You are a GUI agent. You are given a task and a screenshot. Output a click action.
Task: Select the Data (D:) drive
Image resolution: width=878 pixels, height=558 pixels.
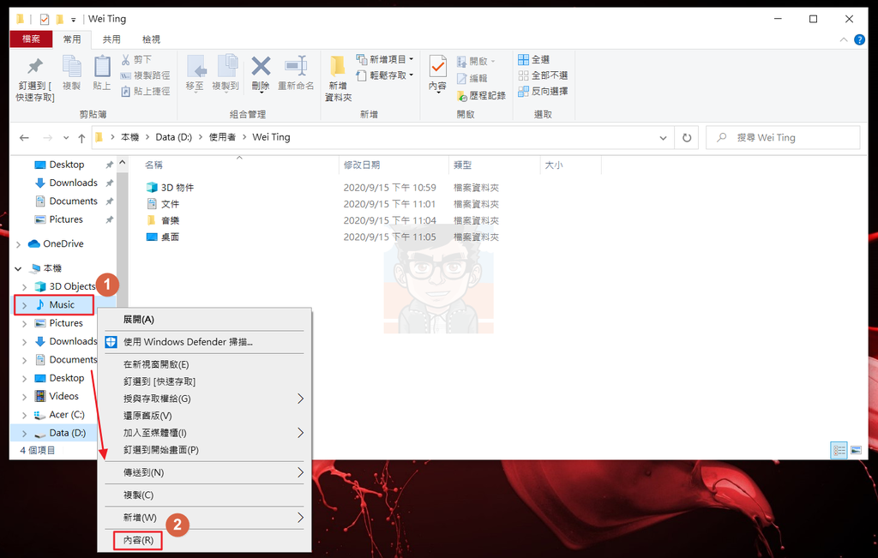(67, 433)
